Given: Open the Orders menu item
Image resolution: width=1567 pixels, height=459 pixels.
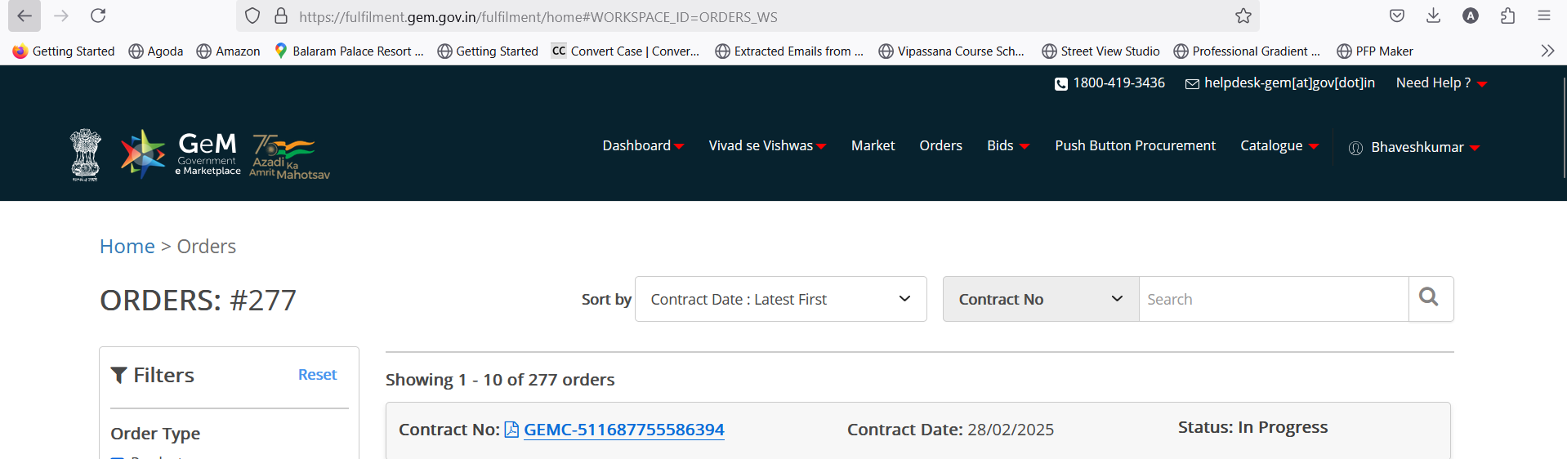Looking at the screenshot, I should click(940, 145).
